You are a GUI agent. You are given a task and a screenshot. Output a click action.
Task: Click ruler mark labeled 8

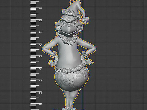point(40,20)
